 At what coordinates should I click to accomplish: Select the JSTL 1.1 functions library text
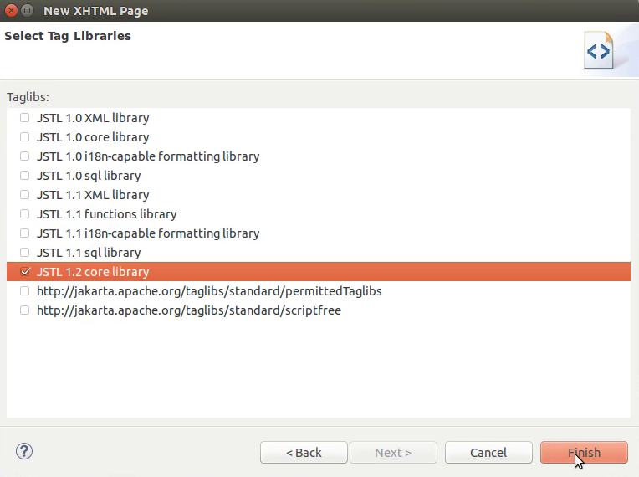coord(107,214)
